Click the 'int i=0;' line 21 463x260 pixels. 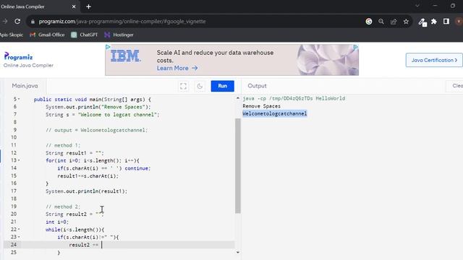57,222
